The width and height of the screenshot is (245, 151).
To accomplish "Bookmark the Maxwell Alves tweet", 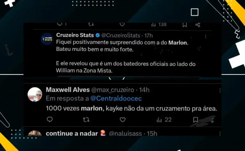I will coord(196,120).
